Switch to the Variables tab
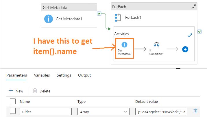 click(x=42, y=75)
